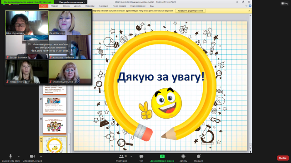Switch to Рецензирование ribbon tab

(x=138, y=6)
